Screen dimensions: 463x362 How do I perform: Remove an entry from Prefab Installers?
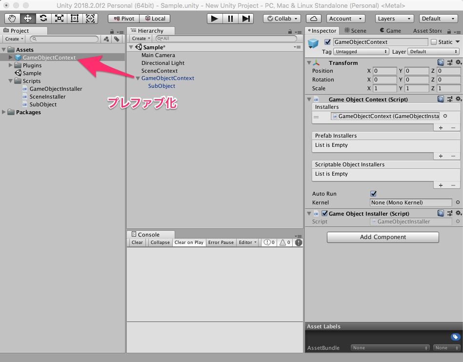453,156
